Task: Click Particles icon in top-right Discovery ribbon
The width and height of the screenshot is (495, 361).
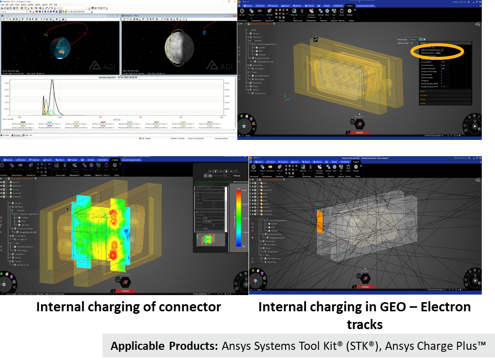Action: (x=270, y=11)
